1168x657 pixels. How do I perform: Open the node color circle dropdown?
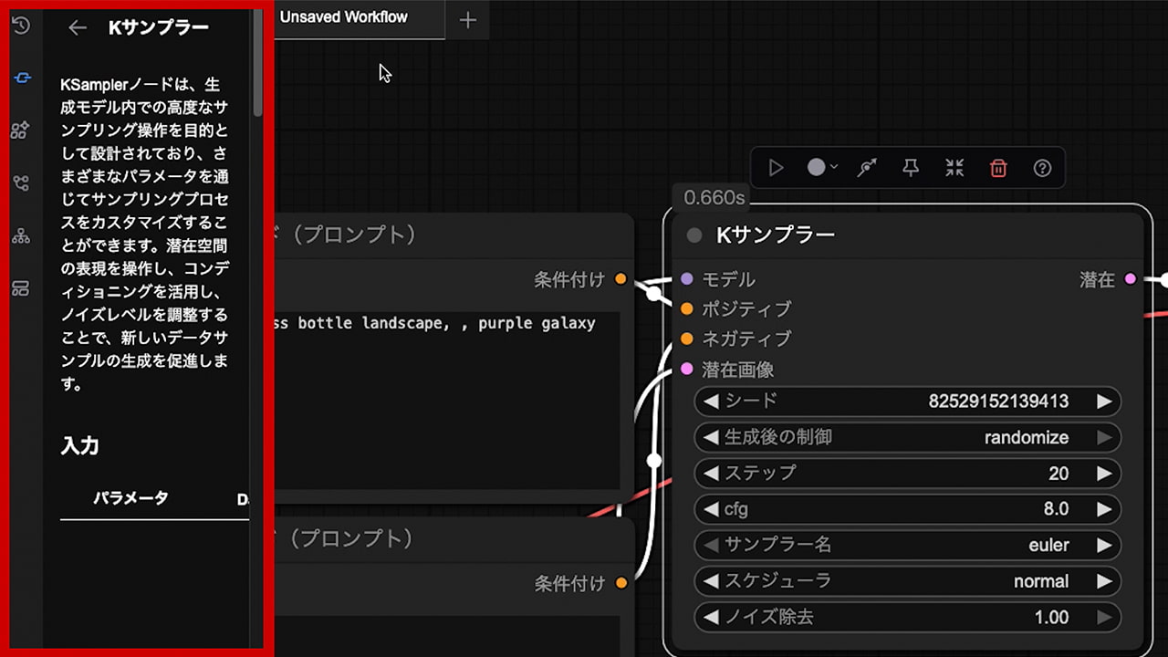coord(822,168)
